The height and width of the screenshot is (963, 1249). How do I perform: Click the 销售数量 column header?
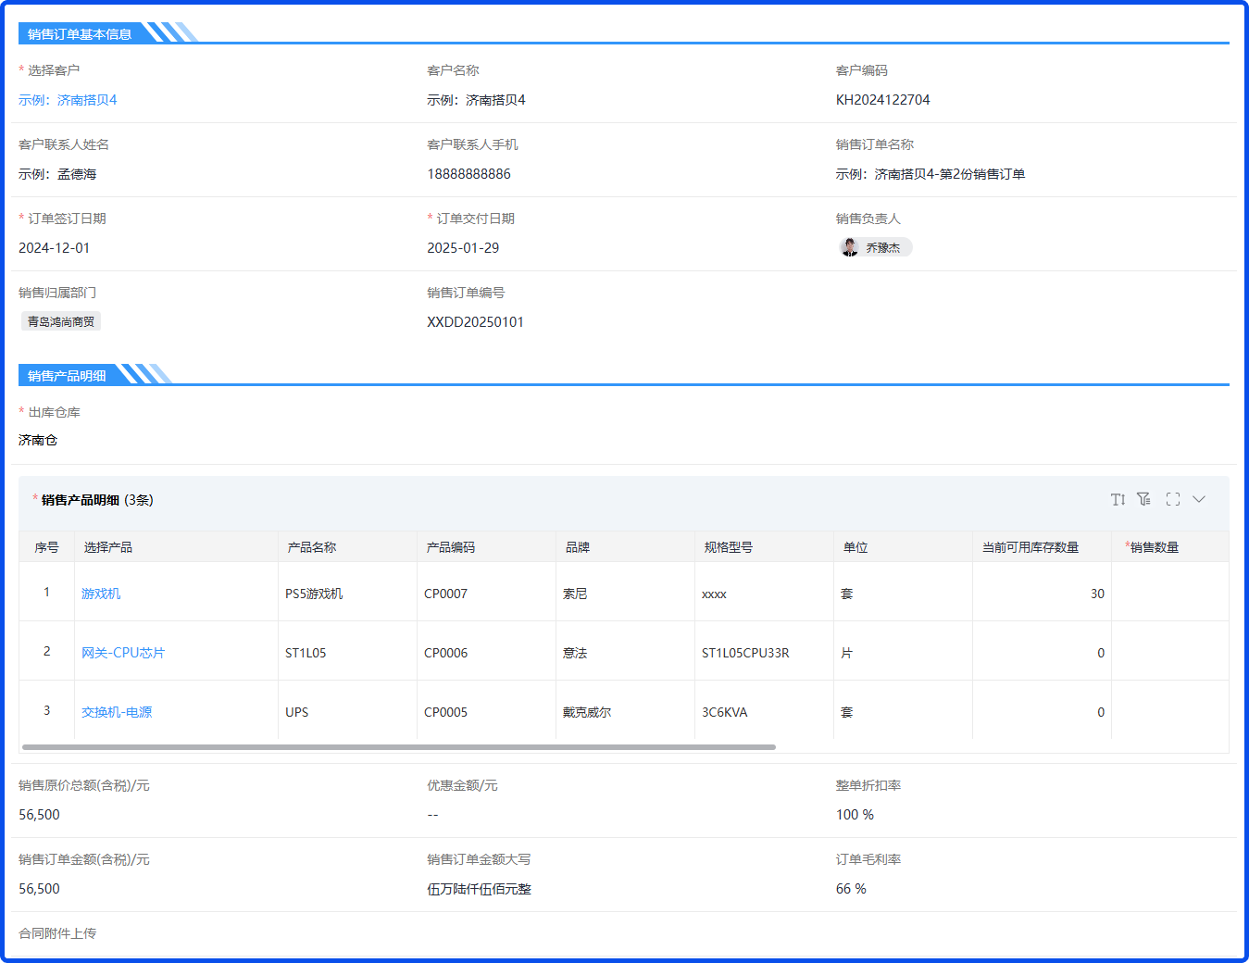[x=1154, y=547]
